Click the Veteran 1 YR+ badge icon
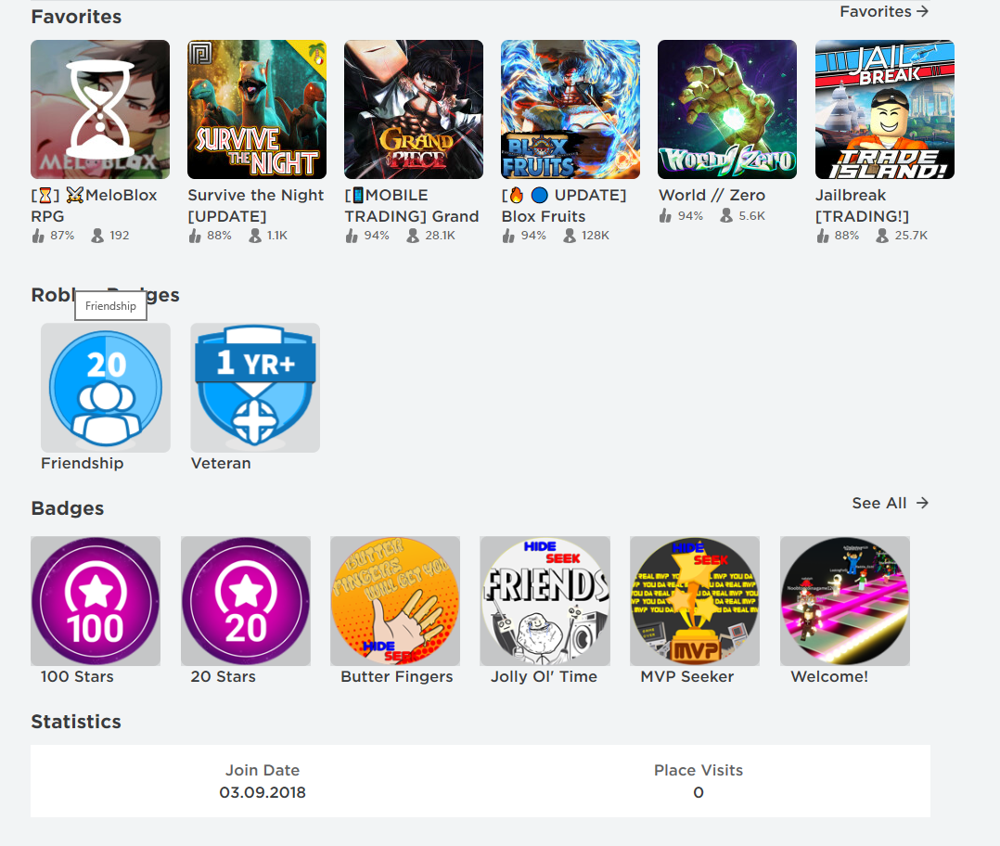Image resolution: width=1000 pixels, height=846 pixels. pos(255,388)
